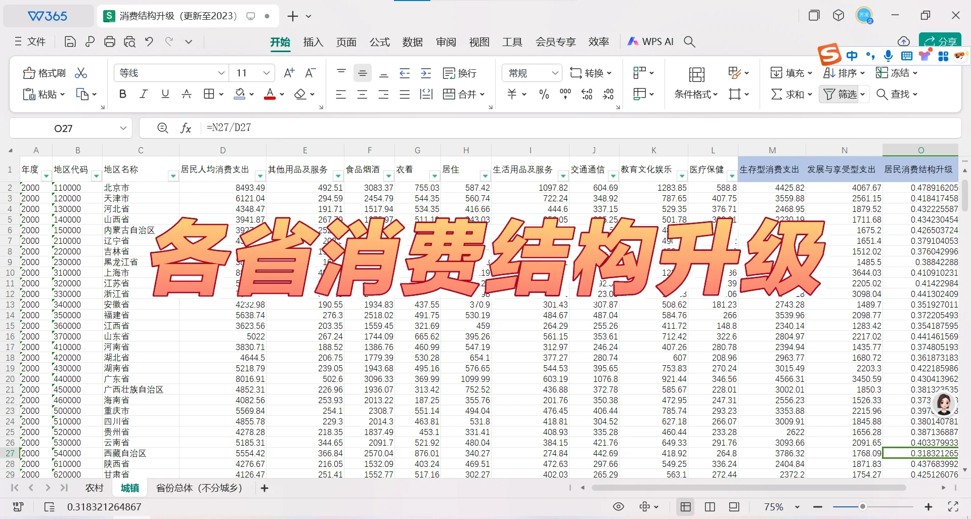Toggle center horizontal alignment
This screenshot has width=971, height=519.
click(362, 94)
